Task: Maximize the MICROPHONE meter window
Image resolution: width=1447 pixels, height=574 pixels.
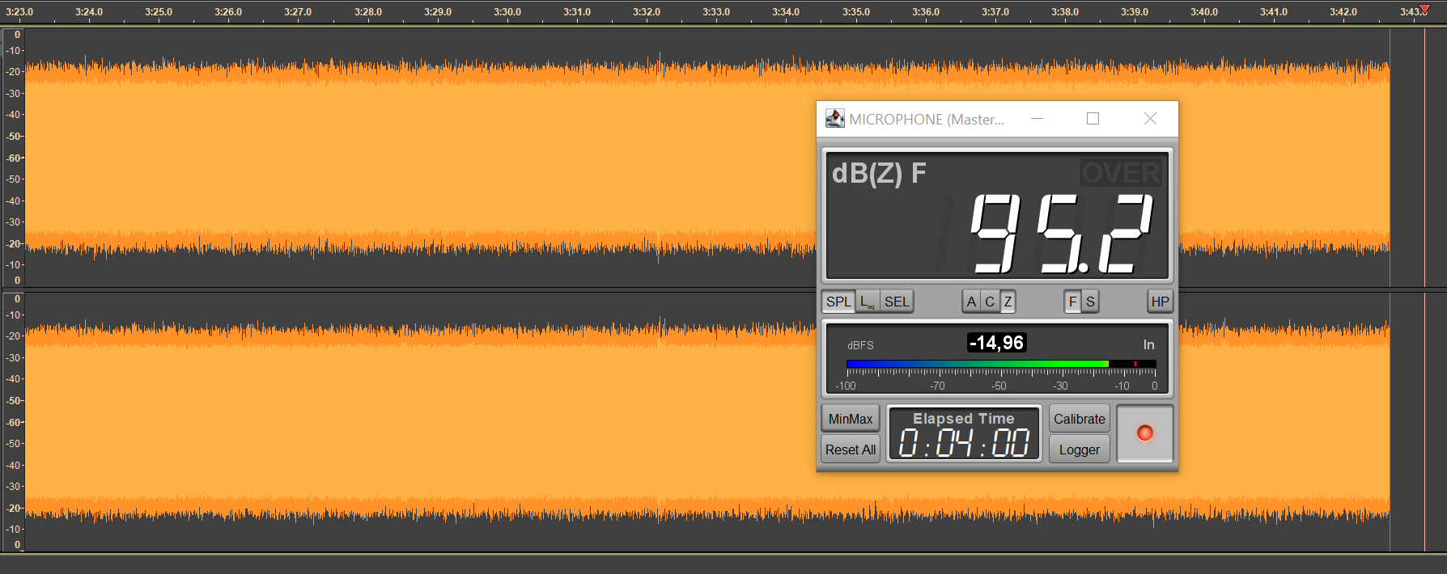Action: (x=1093, y=119)
